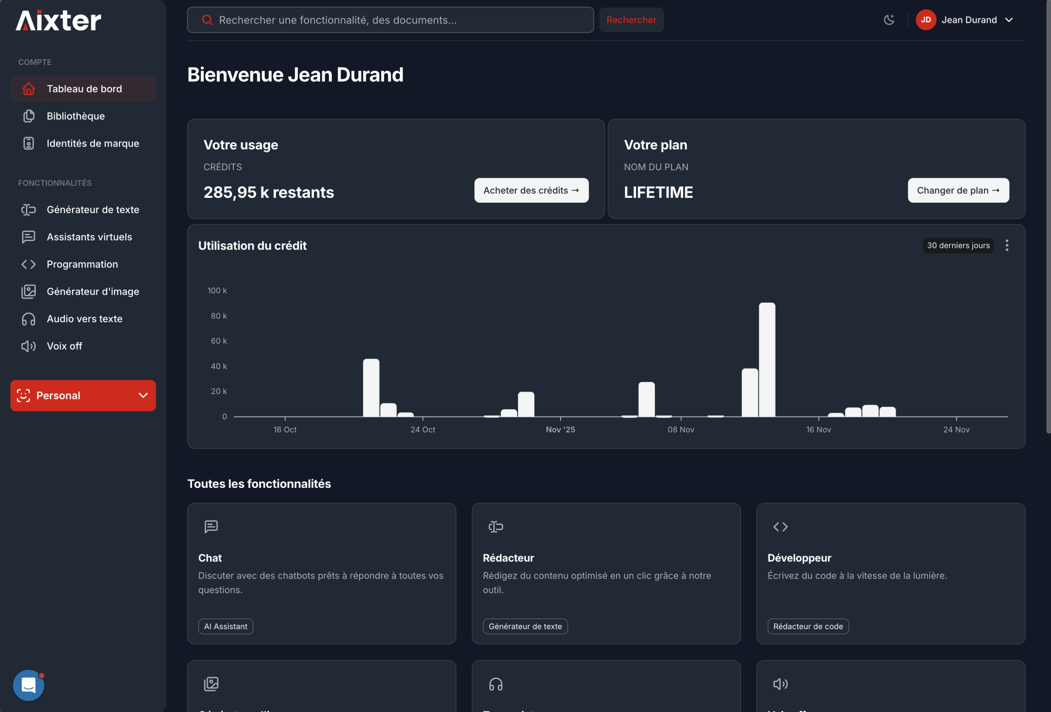Open Bibliothèque in the sidebar
The height and width of the screenshot is (712, 1051).
76,116
